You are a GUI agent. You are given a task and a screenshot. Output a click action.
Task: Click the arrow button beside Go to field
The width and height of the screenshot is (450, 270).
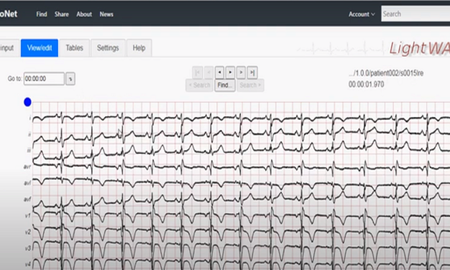point(70,79)
